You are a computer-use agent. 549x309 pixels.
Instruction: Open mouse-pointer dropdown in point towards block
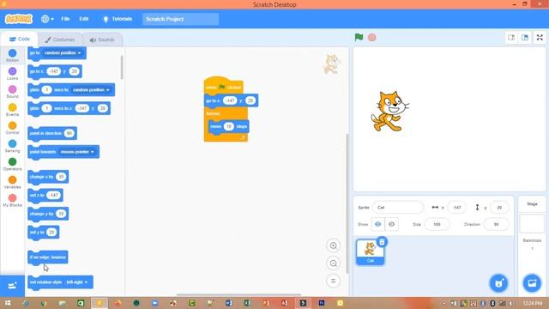pyautogui.click(x=77, y=152)
